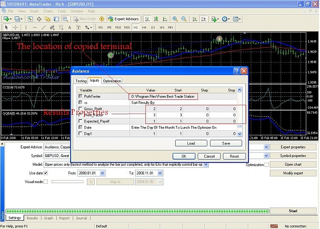Uncheck the Use date checkbox
This screenshot has height=229, width=320.
tap(46, 173)
